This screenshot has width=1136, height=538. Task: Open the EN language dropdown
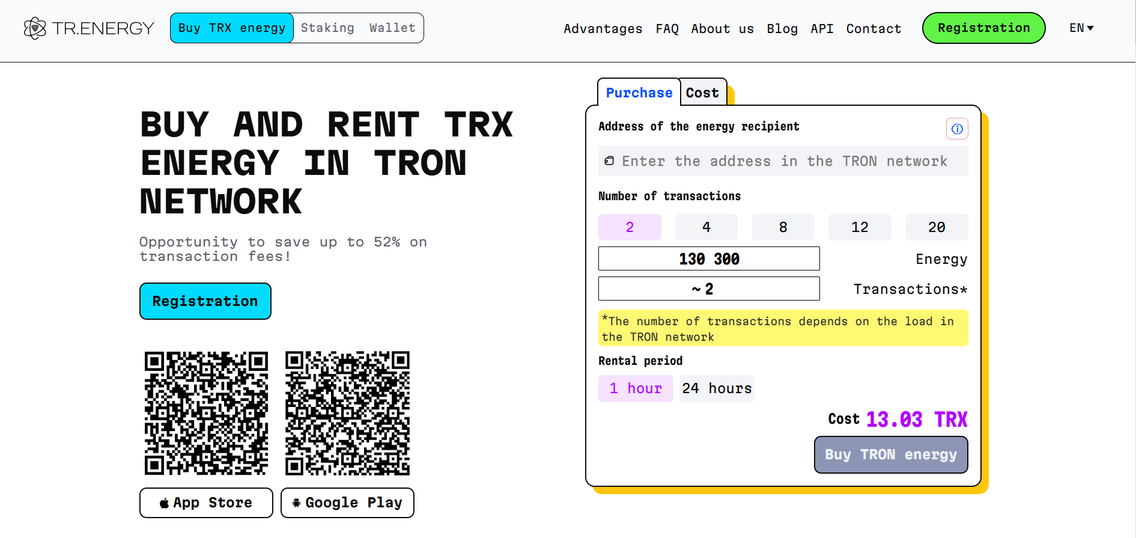[1081, 28]
